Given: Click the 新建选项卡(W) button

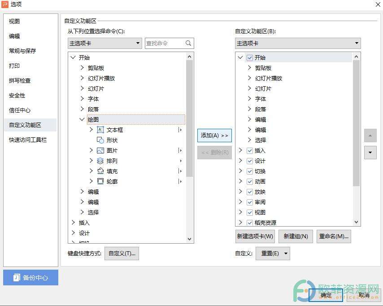Looking at the screenshot, I should click(x=255, y=236).
